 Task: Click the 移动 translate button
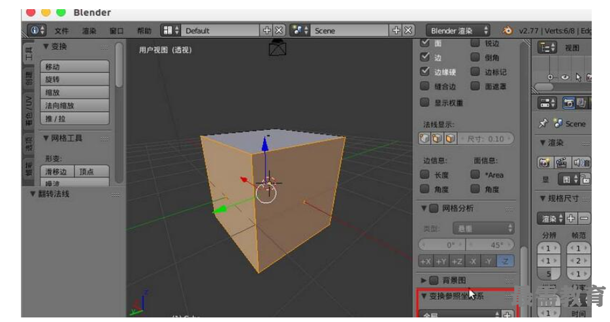point(74,67)
